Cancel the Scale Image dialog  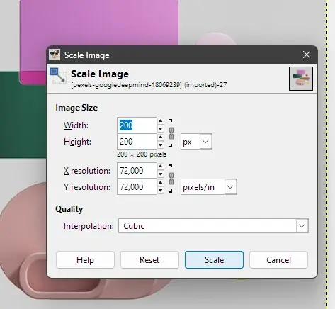click(278, 260)
